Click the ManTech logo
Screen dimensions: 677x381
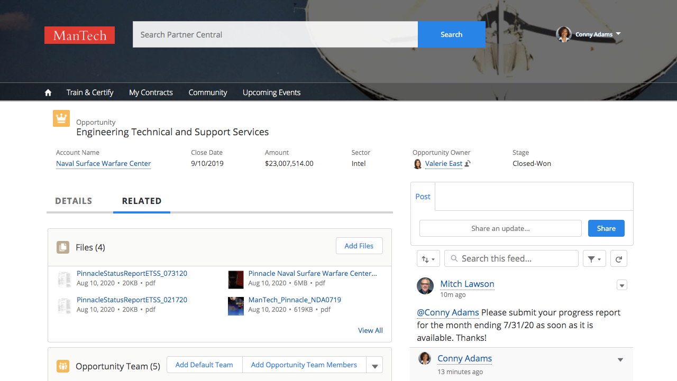[79, 35]
